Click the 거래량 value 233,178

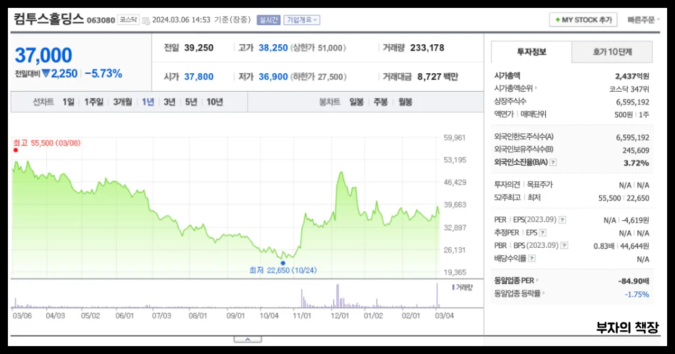427,48
